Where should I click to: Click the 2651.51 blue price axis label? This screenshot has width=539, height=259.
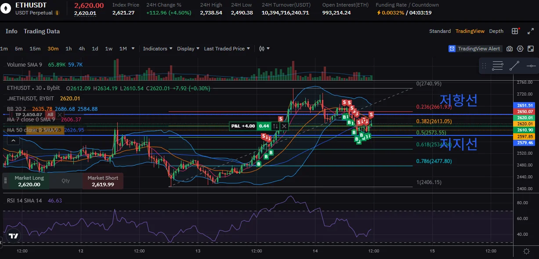pyautogui.click(x=525, y=105)
